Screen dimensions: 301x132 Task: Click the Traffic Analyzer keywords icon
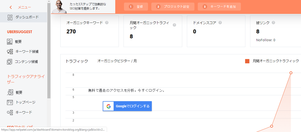pyautogui.click(x=10, y=112)
